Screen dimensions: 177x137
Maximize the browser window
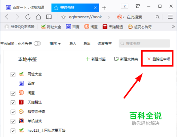pos(160,6)
